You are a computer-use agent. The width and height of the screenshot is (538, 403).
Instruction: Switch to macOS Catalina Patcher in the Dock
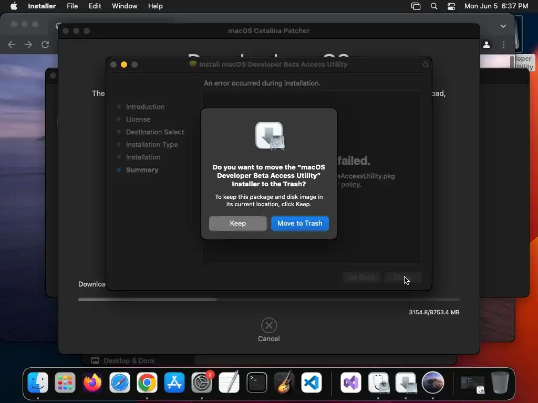tap(433, 383)
